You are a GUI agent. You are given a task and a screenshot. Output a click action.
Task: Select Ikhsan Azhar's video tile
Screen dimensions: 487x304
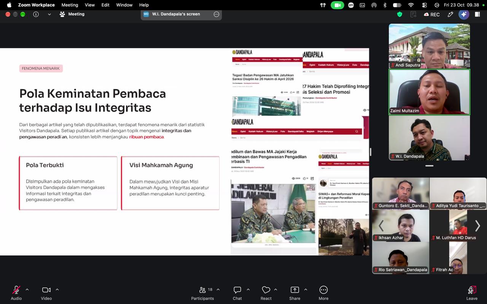401,226
